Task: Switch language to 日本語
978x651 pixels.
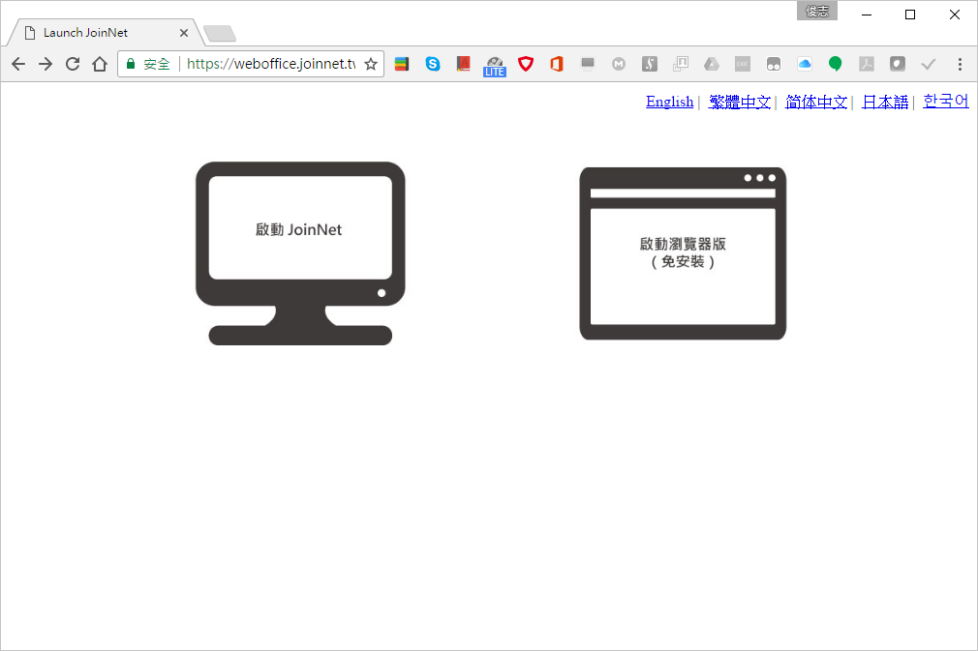Action: point(884,102)
